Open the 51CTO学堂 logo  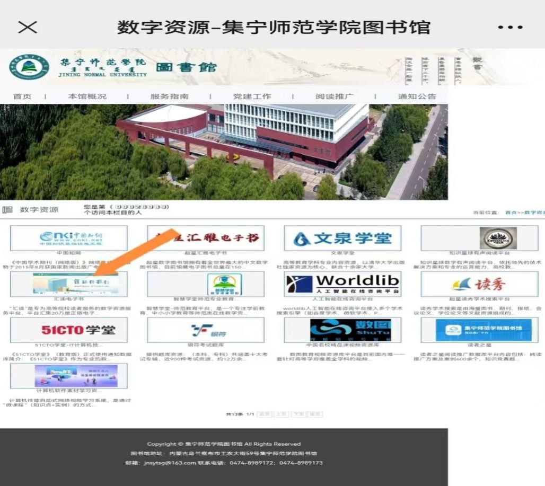(x=69, y=330)
